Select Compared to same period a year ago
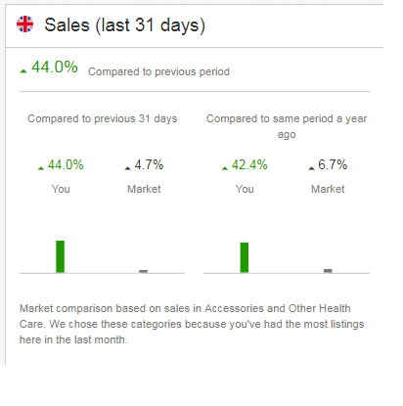Screen dimensions: 403x406 [287, 126]
